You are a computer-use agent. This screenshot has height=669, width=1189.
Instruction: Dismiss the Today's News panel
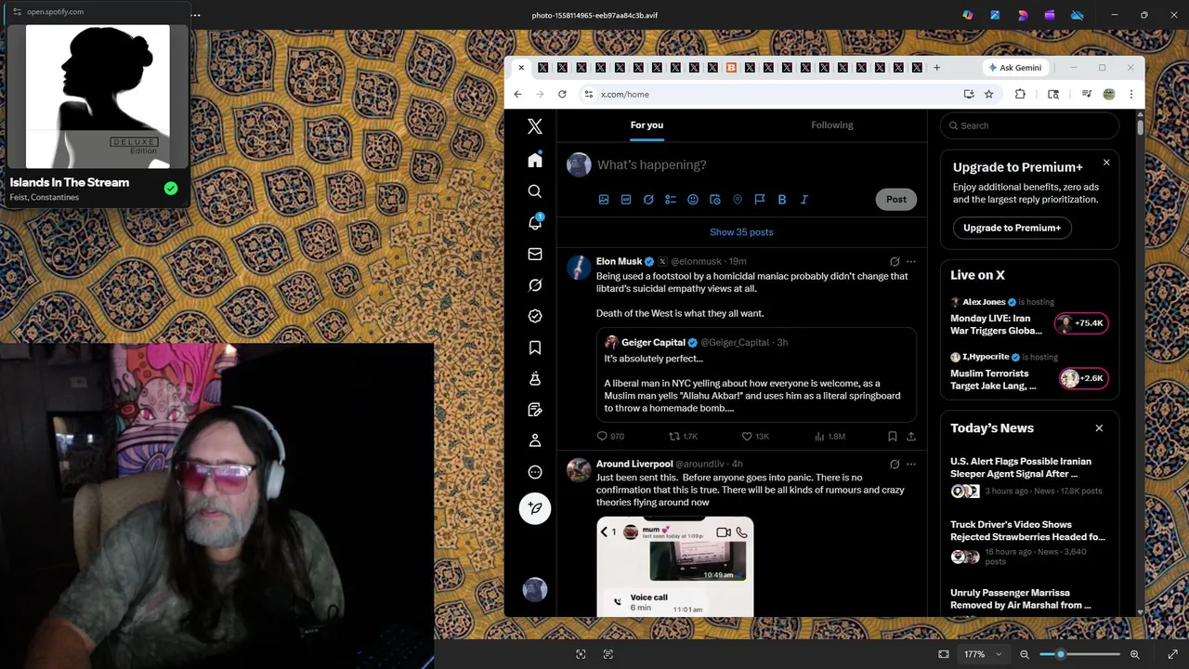(1099, 428)
